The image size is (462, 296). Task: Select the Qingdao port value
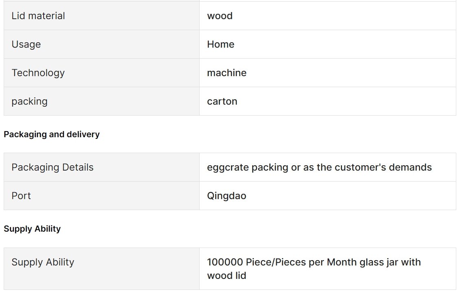(227, 196)
